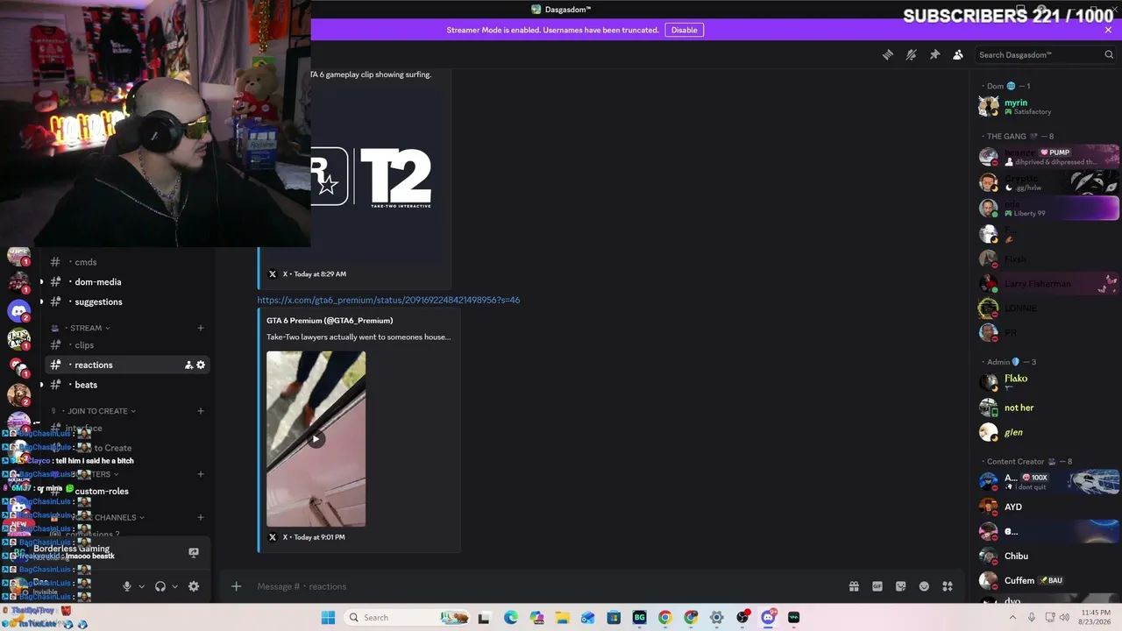Add channel in the category above custom-roles
This screenshot has width=1122, height=631.
click(201, 474)
